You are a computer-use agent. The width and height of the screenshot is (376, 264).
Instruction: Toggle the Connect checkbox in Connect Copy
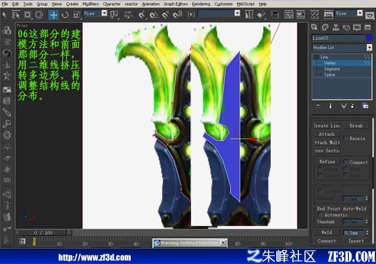320,191
